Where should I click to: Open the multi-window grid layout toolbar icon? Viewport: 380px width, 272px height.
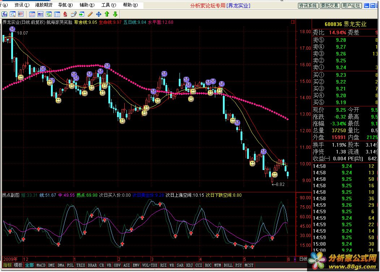[57, 14]
